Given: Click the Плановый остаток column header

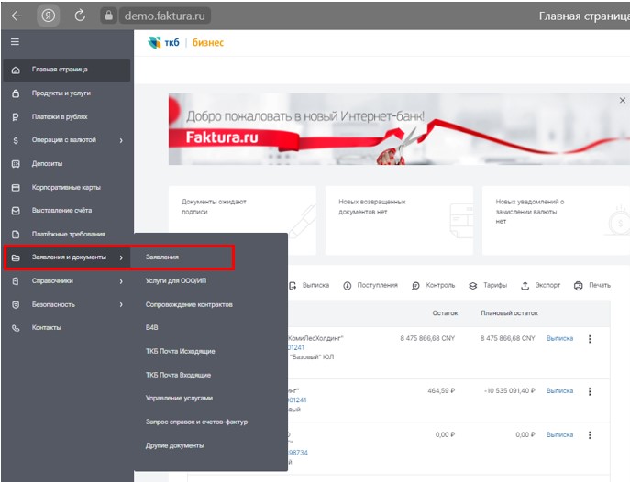Looking at the screenshot, I should [509, 313].
